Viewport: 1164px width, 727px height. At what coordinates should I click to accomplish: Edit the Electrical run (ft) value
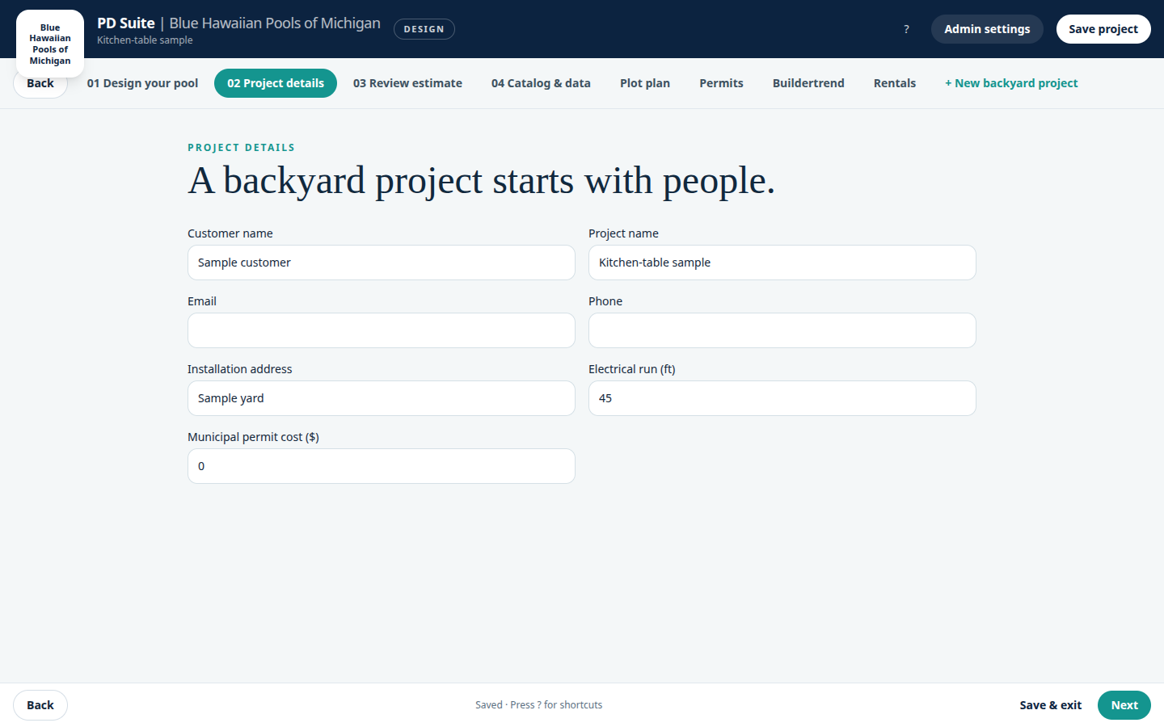pos(782,398)
